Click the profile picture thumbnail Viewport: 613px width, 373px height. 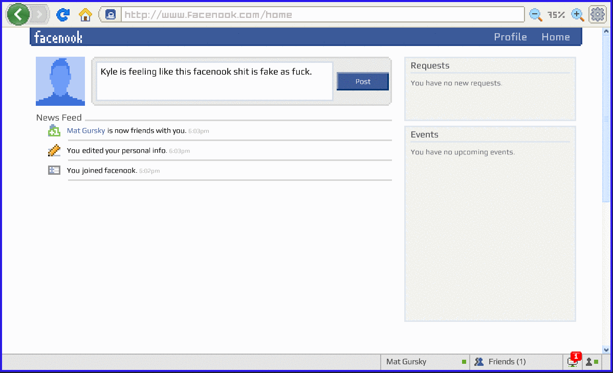click(x=60, y=81)
